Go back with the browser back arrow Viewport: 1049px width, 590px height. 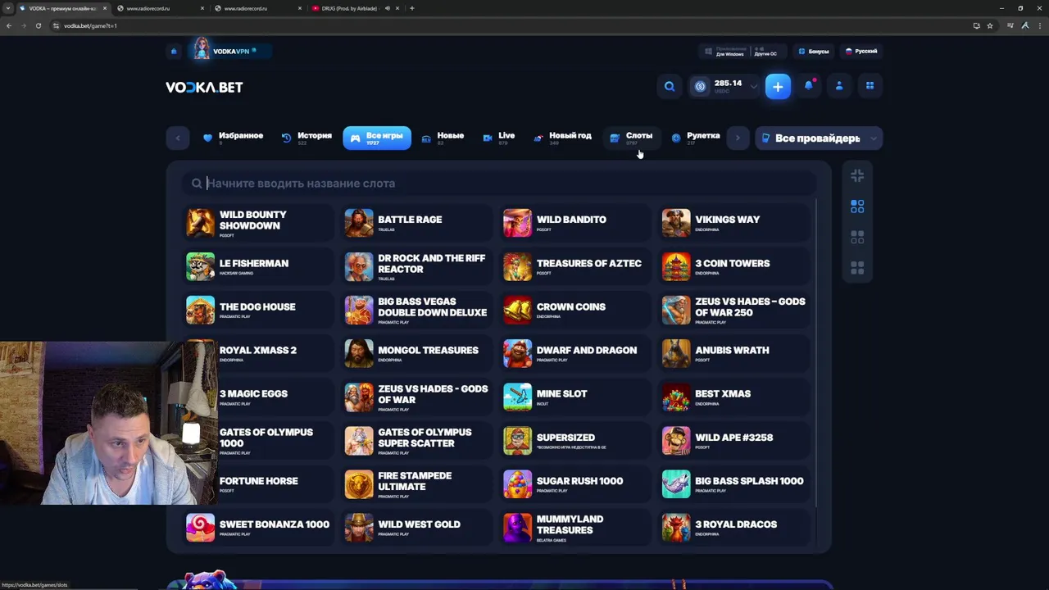click(9, 25)
